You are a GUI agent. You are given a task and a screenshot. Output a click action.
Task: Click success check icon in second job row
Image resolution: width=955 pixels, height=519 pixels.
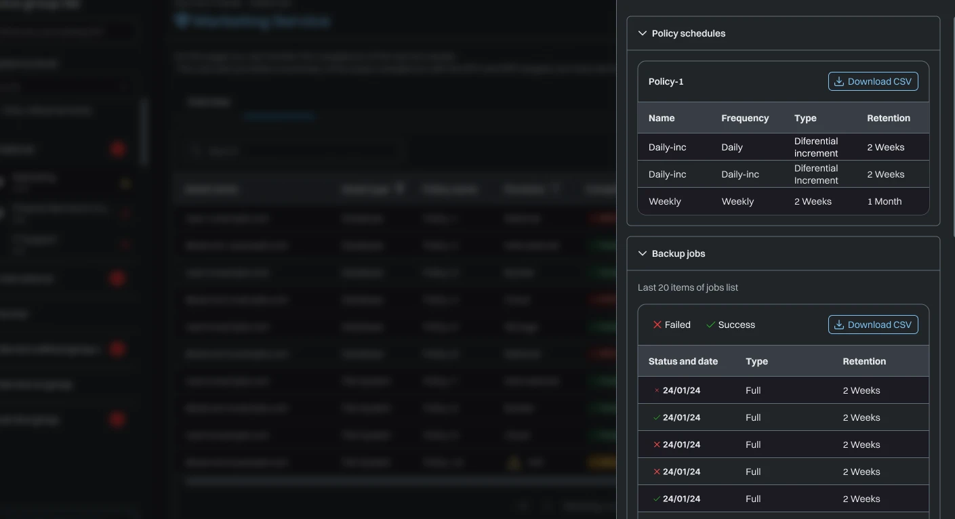(x=656, y=417)
